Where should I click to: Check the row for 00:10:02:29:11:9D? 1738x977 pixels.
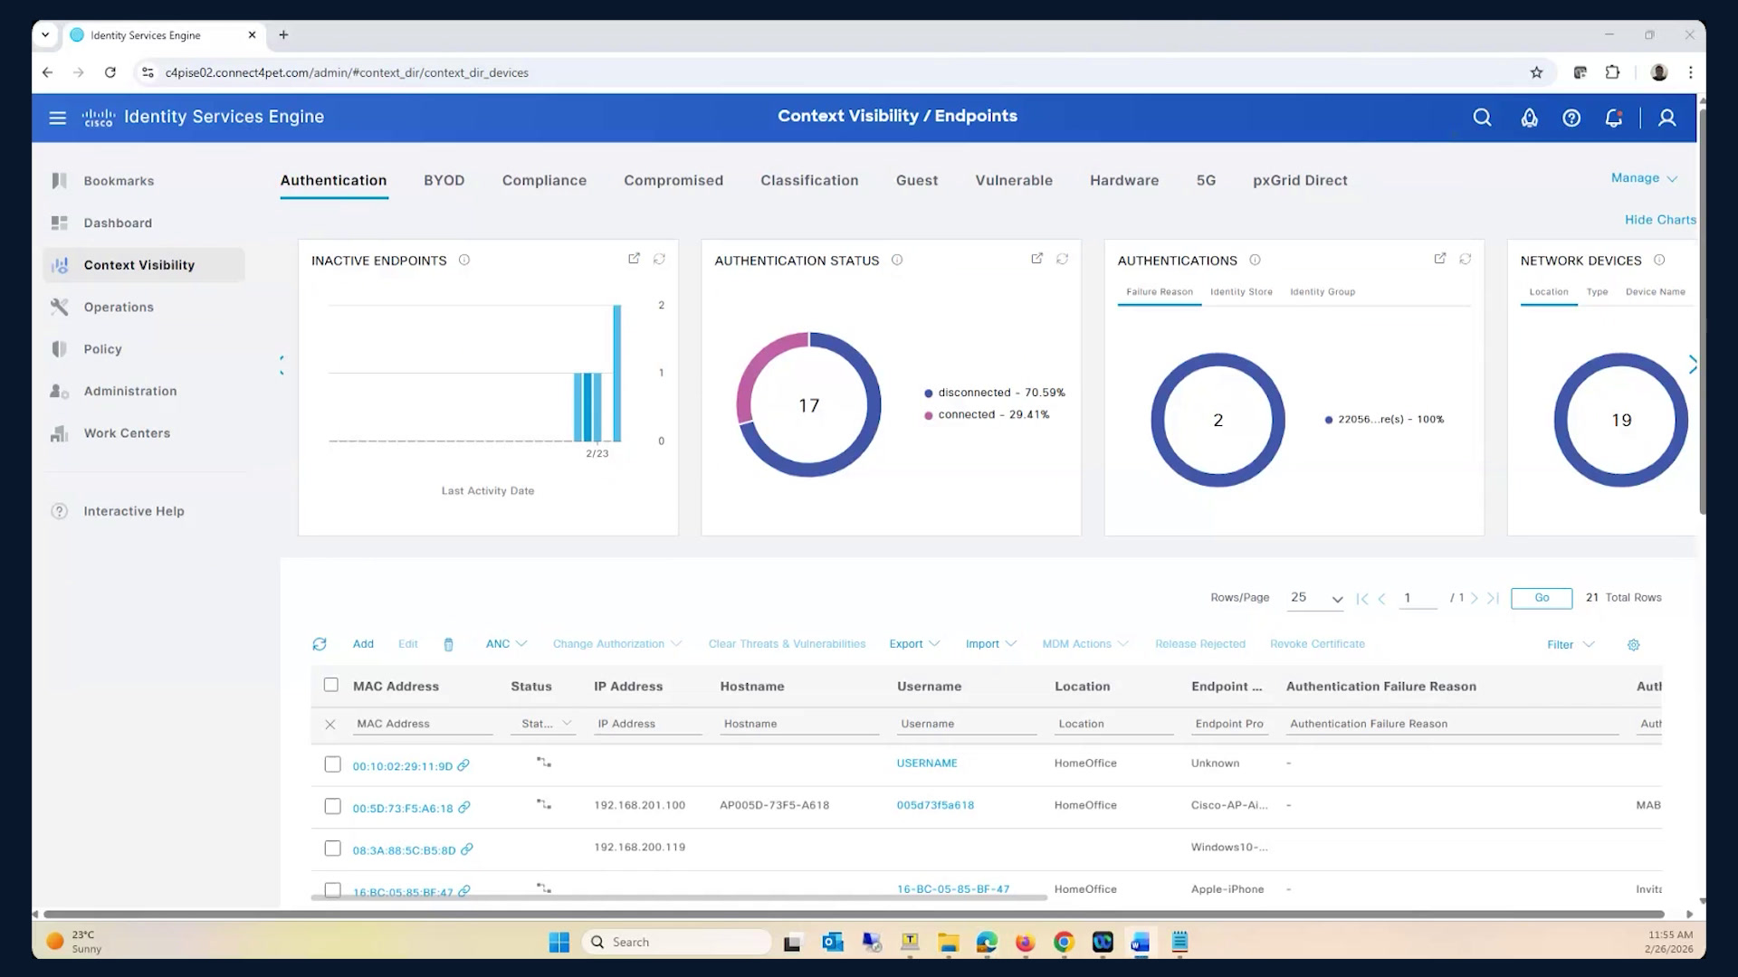pyautogui.click(x=332, y=764)
